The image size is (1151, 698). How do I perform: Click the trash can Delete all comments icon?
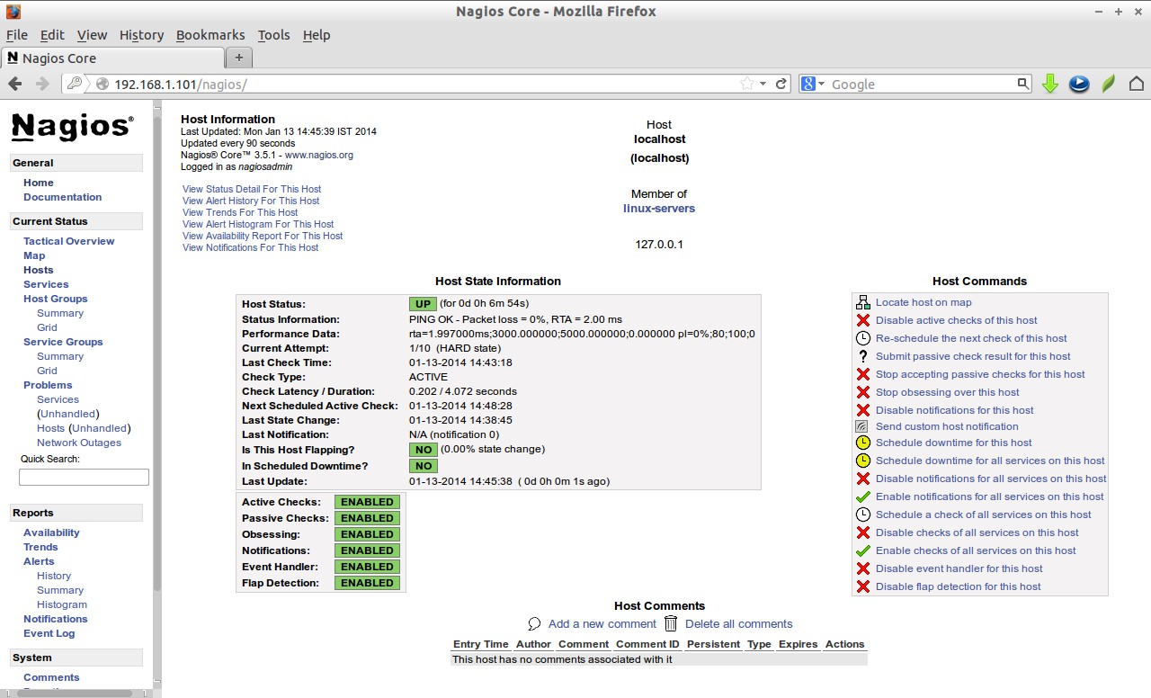point(671,622)
